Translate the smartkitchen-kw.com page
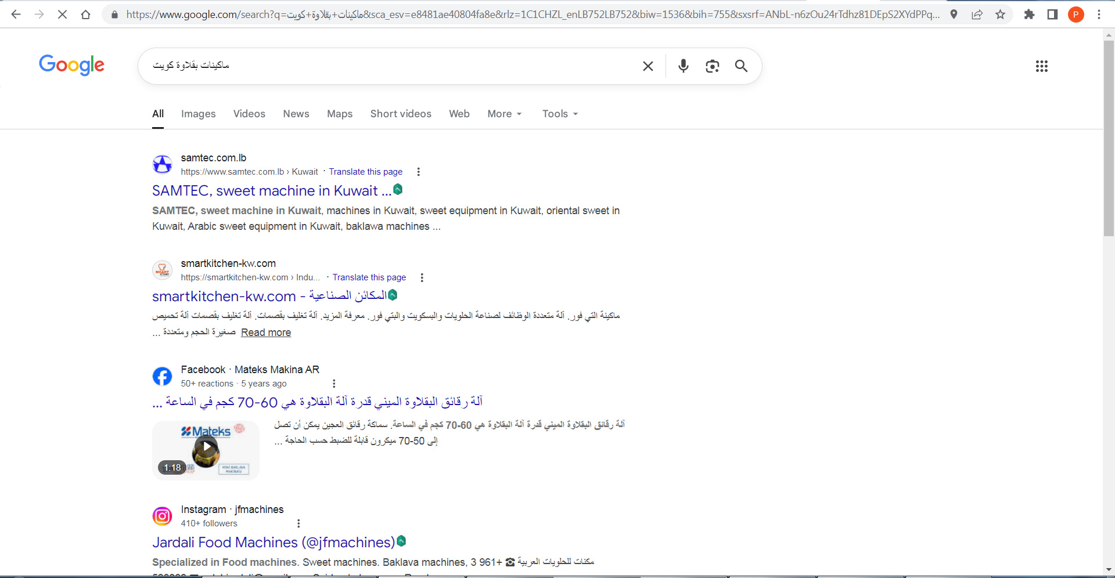This screenshot has width=1115, height=578. (x=369, y=277)
